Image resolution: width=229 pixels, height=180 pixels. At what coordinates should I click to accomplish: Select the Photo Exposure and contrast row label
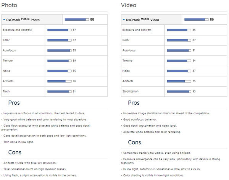point(17,30)
